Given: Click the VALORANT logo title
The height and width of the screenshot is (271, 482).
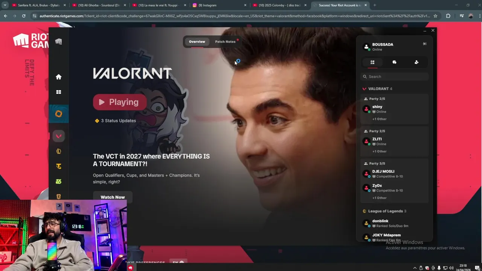Looking at the screenshot, I should [x=132, y=73].
